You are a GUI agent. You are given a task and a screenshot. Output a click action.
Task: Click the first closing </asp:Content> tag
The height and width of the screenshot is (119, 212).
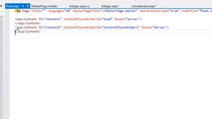point(28,23)
